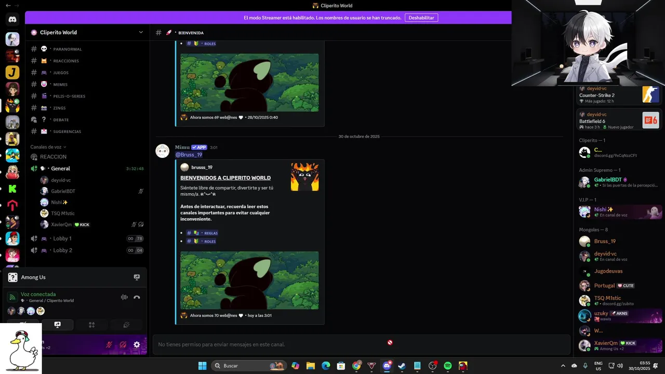Viewport: 665px width, 374px height.
Task: Open the yellow J server icon
Action: [12, 72]
